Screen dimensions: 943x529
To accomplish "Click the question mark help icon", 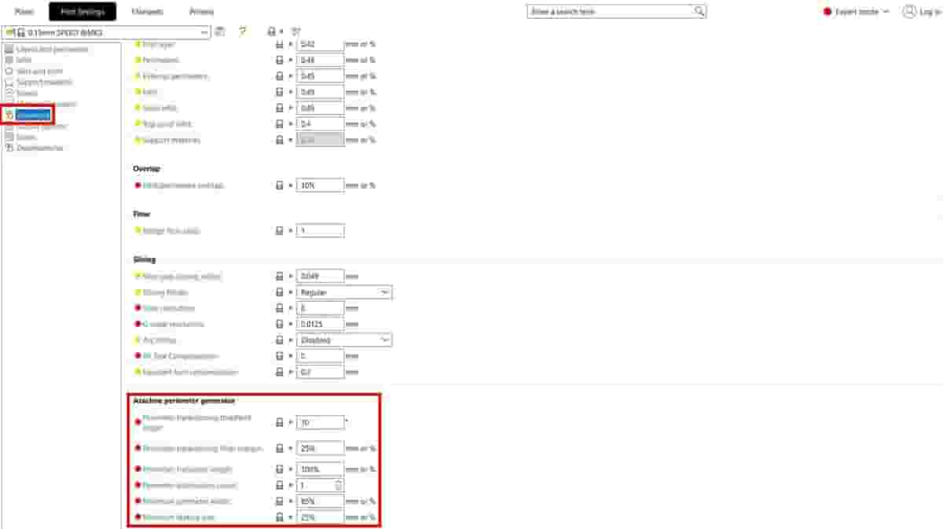I will click(243, 31).
